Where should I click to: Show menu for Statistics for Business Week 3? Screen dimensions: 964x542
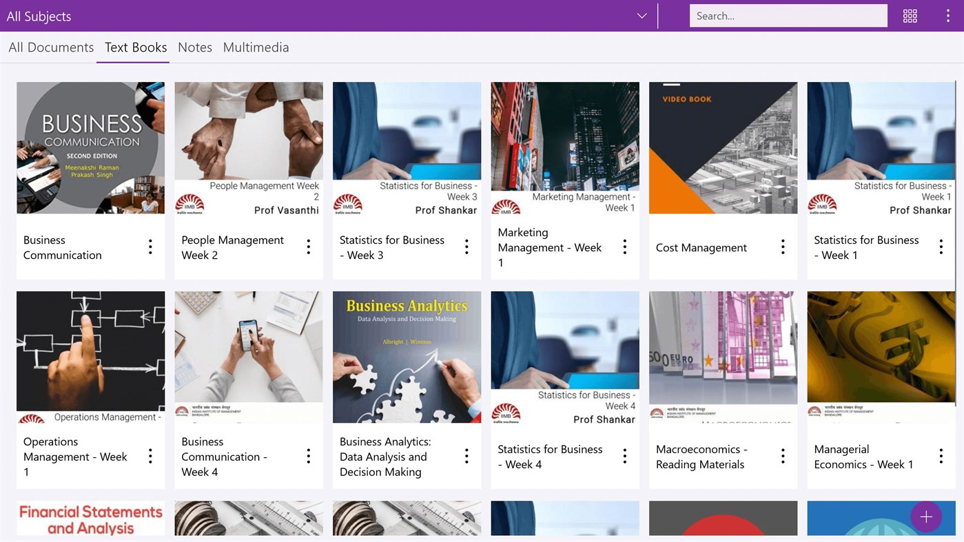[x=466, y=247]
